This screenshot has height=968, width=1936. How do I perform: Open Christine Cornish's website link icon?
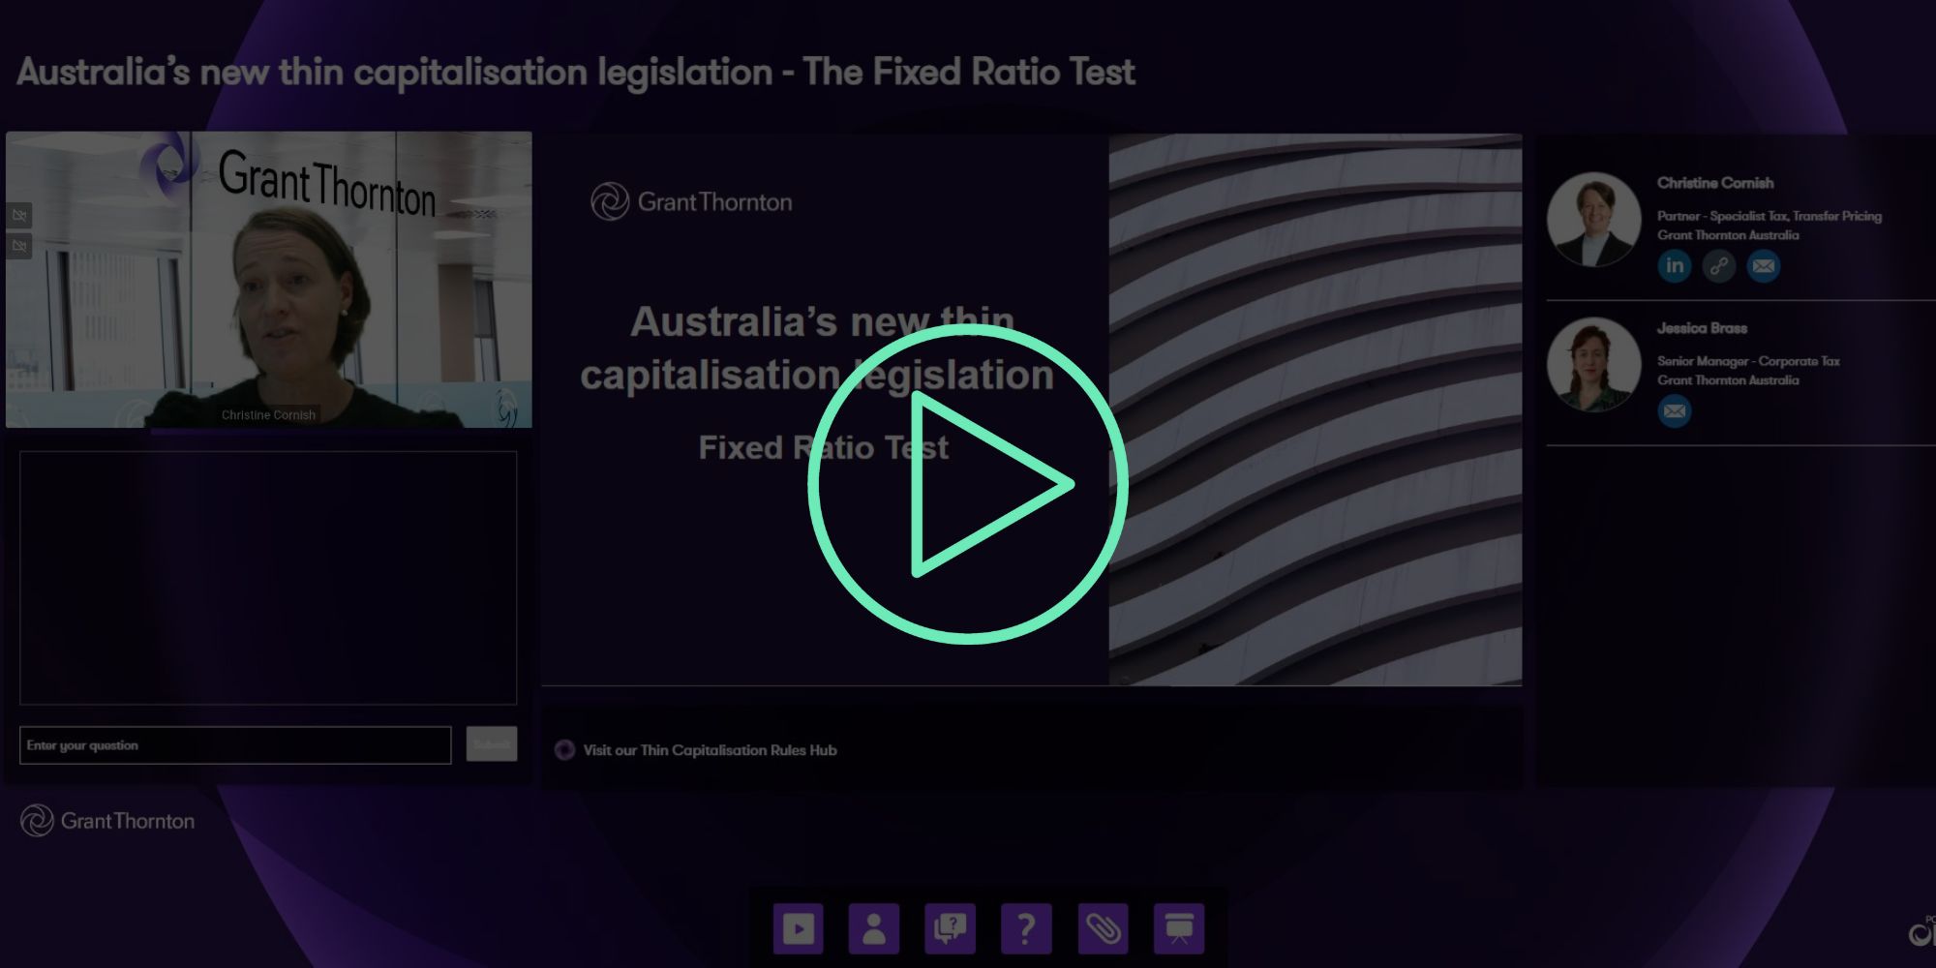pos(1719,265)
